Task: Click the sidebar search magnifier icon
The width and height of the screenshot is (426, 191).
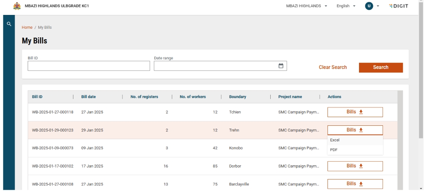Action: (x=9, y=24)
